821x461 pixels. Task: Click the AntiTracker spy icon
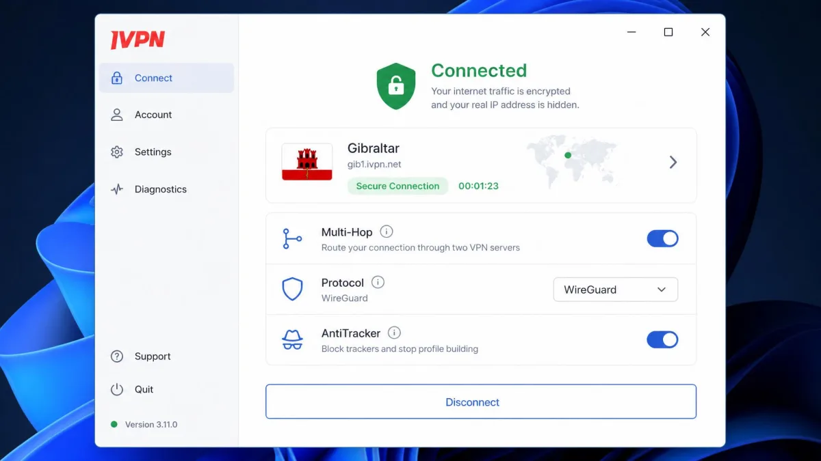[292, 340]
